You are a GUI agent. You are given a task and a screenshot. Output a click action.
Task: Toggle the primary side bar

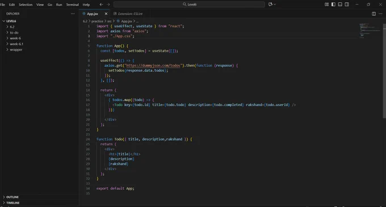(333, 5)
